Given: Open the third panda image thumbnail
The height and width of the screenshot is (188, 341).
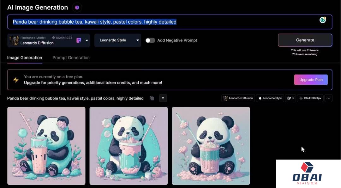Looking at the screenshot, I should pos(211,146).
